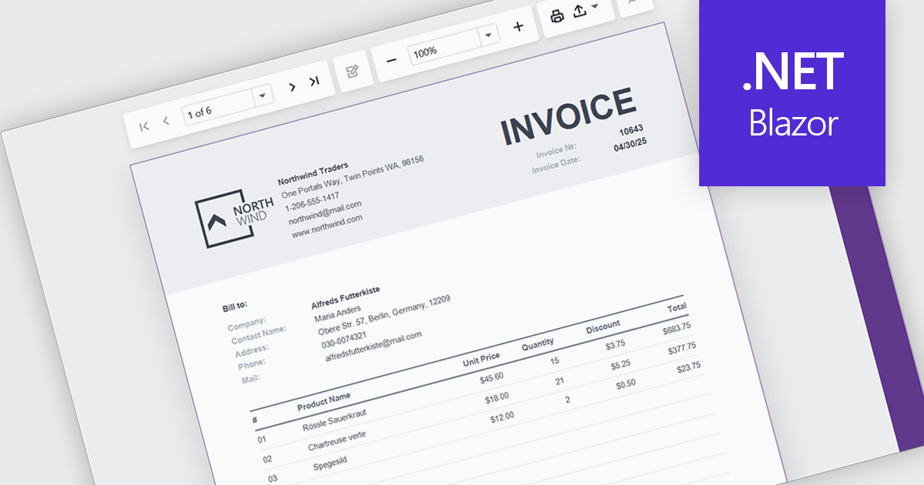The height and width of the screenshot is (485, 924).
Task: Click the northwind@mail.com email address
Action: pyautogui.click(x=325, y=212)
